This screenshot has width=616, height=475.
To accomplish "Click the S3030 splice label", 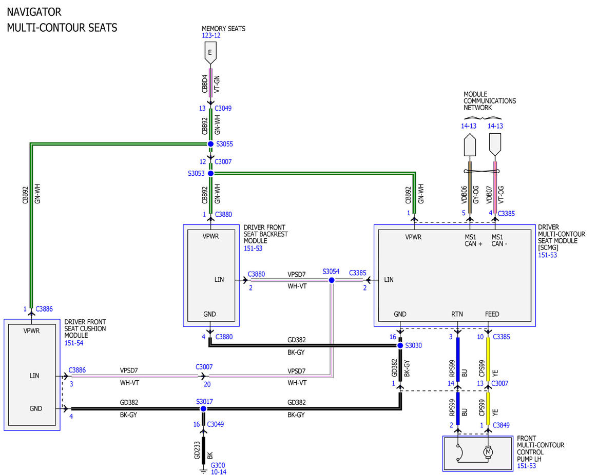I will point(414,346).
